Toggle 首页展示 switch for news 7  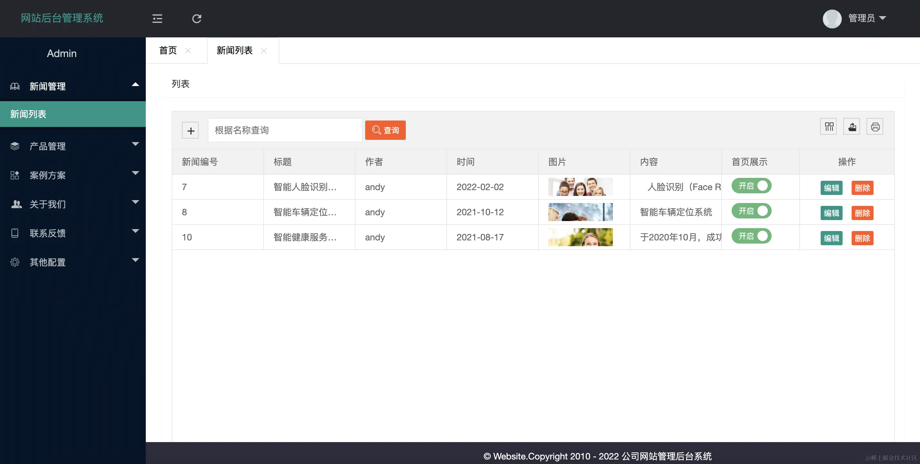751,186
